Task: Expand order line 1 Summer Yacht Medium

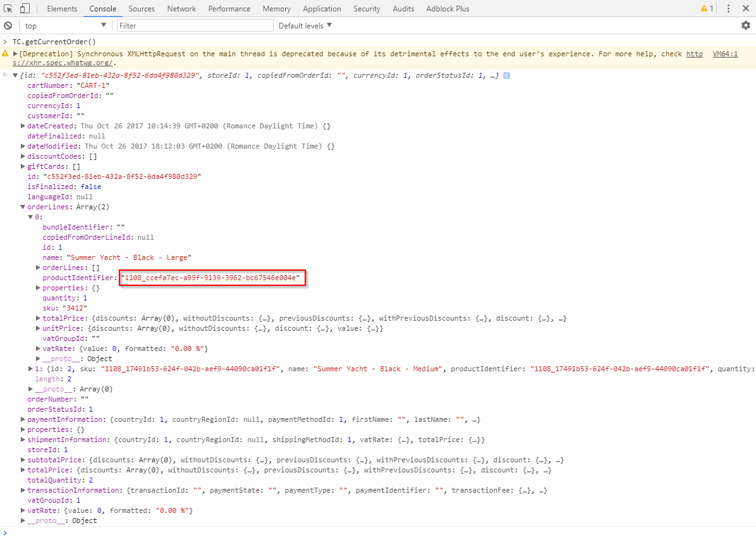Action: (x=30, y=369)
